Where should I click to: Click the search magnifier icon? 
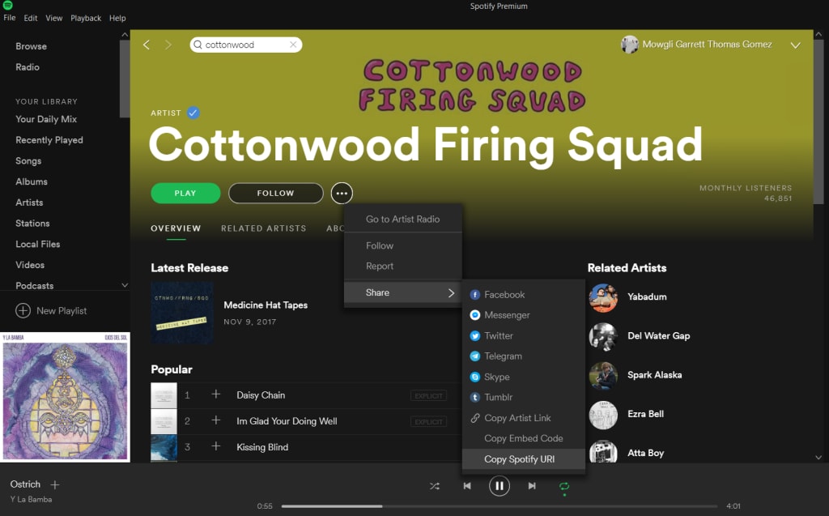pos(198,45)
